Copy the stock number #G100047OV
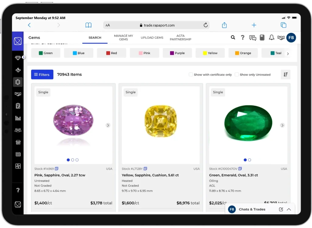Screen dimensions: 312x228 240,169
